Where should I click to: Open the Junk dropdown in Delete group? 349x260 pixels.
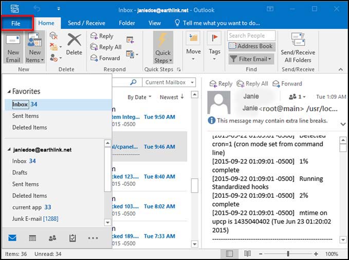(x=56, y=58)
